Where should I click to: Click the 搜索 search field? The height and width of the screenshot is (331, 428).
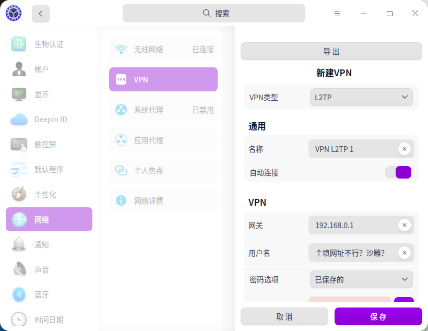pos(214,13)
